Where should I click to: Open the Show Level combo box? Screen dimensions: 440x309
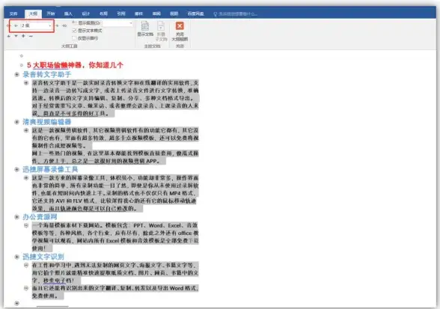coord(117,23)
